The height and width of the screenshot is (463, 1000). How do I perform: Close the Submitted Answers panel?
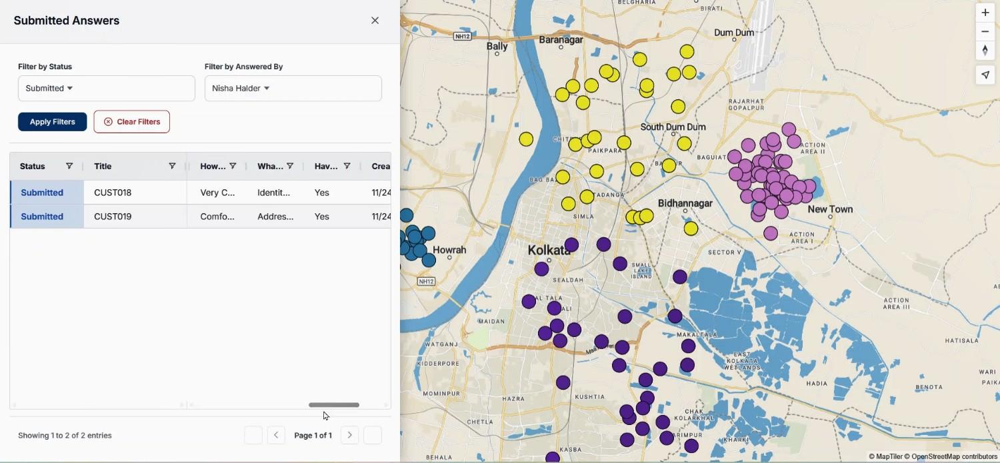point(375,21)
